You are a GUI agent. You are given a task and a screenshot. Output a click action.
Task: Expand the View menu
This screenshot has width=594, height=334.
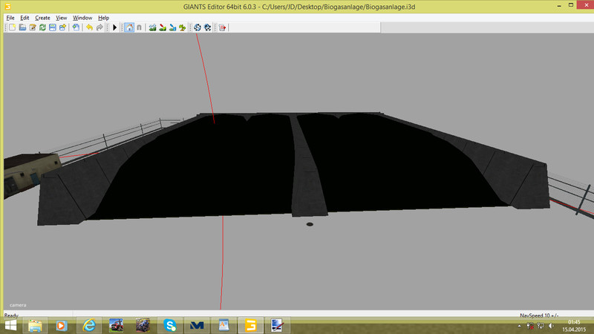(62, 17)
